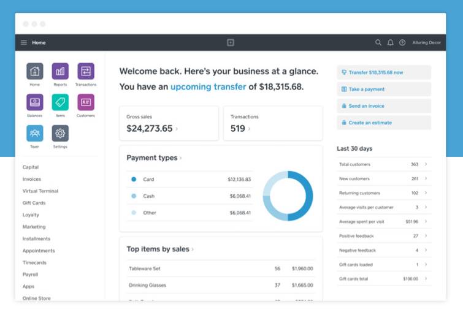
Task: Expand Average spent per visit chevron
Action: pos(426,221)
